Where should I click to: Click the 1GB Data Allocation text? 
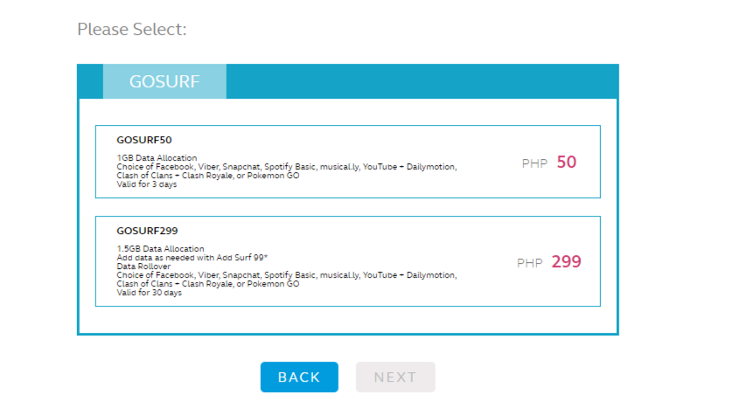click(157, 158)
